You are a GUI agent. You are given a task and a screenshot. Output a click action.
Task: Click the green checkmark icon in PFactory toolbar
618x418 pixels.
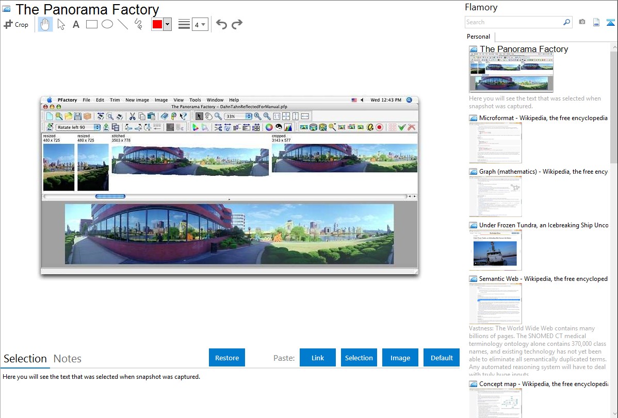(x=402, y=127)
